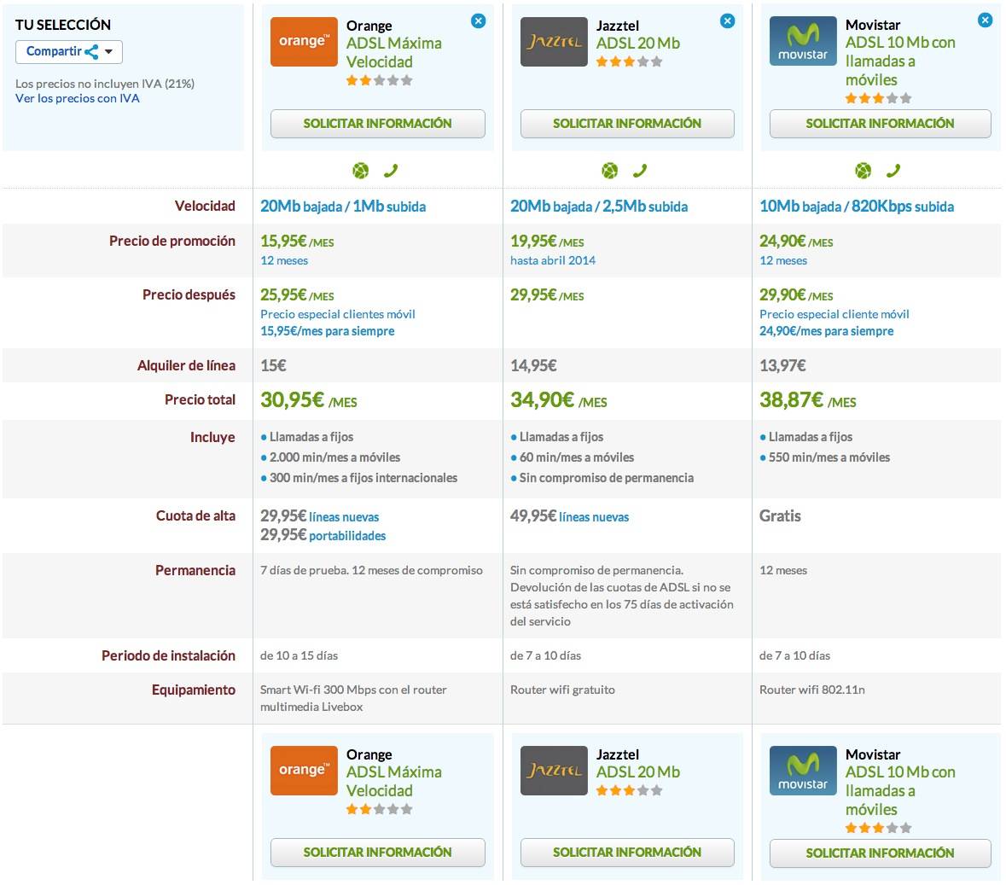The width and height of the screenshot is (1006, 885).
Task: Click Orange star rating at top
Action: [379, 81]
